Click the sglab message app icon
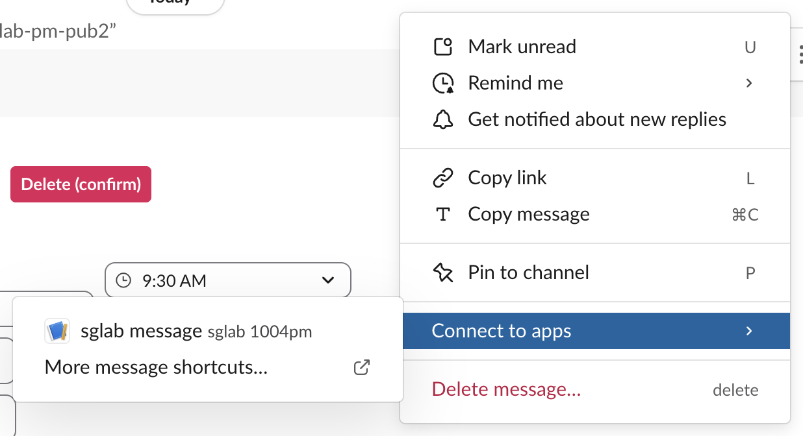The height and width of the screenshot is (436, 803). [x=57, y=332]
